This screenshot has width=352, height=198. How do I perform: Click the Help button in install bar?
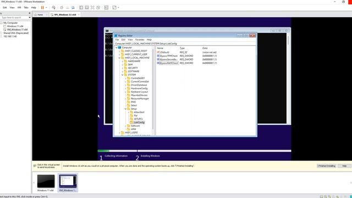344,166
